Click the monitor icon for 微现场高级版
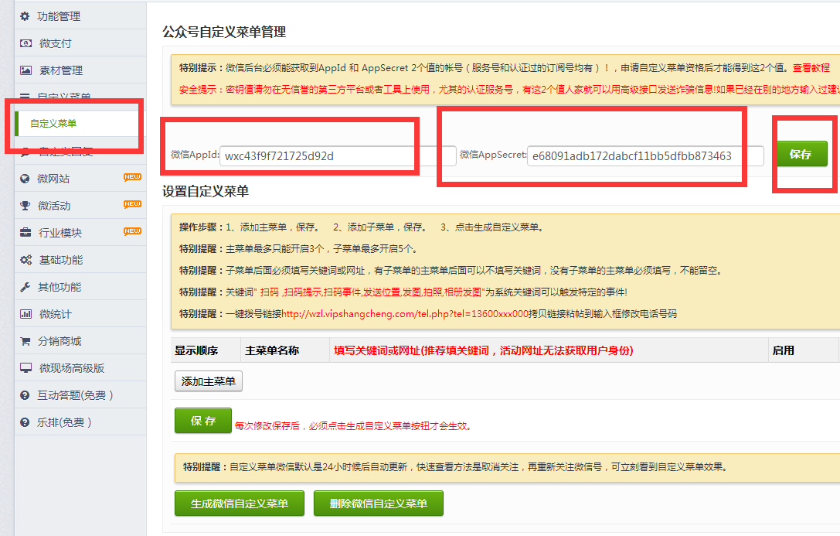 tap(26, 368)
